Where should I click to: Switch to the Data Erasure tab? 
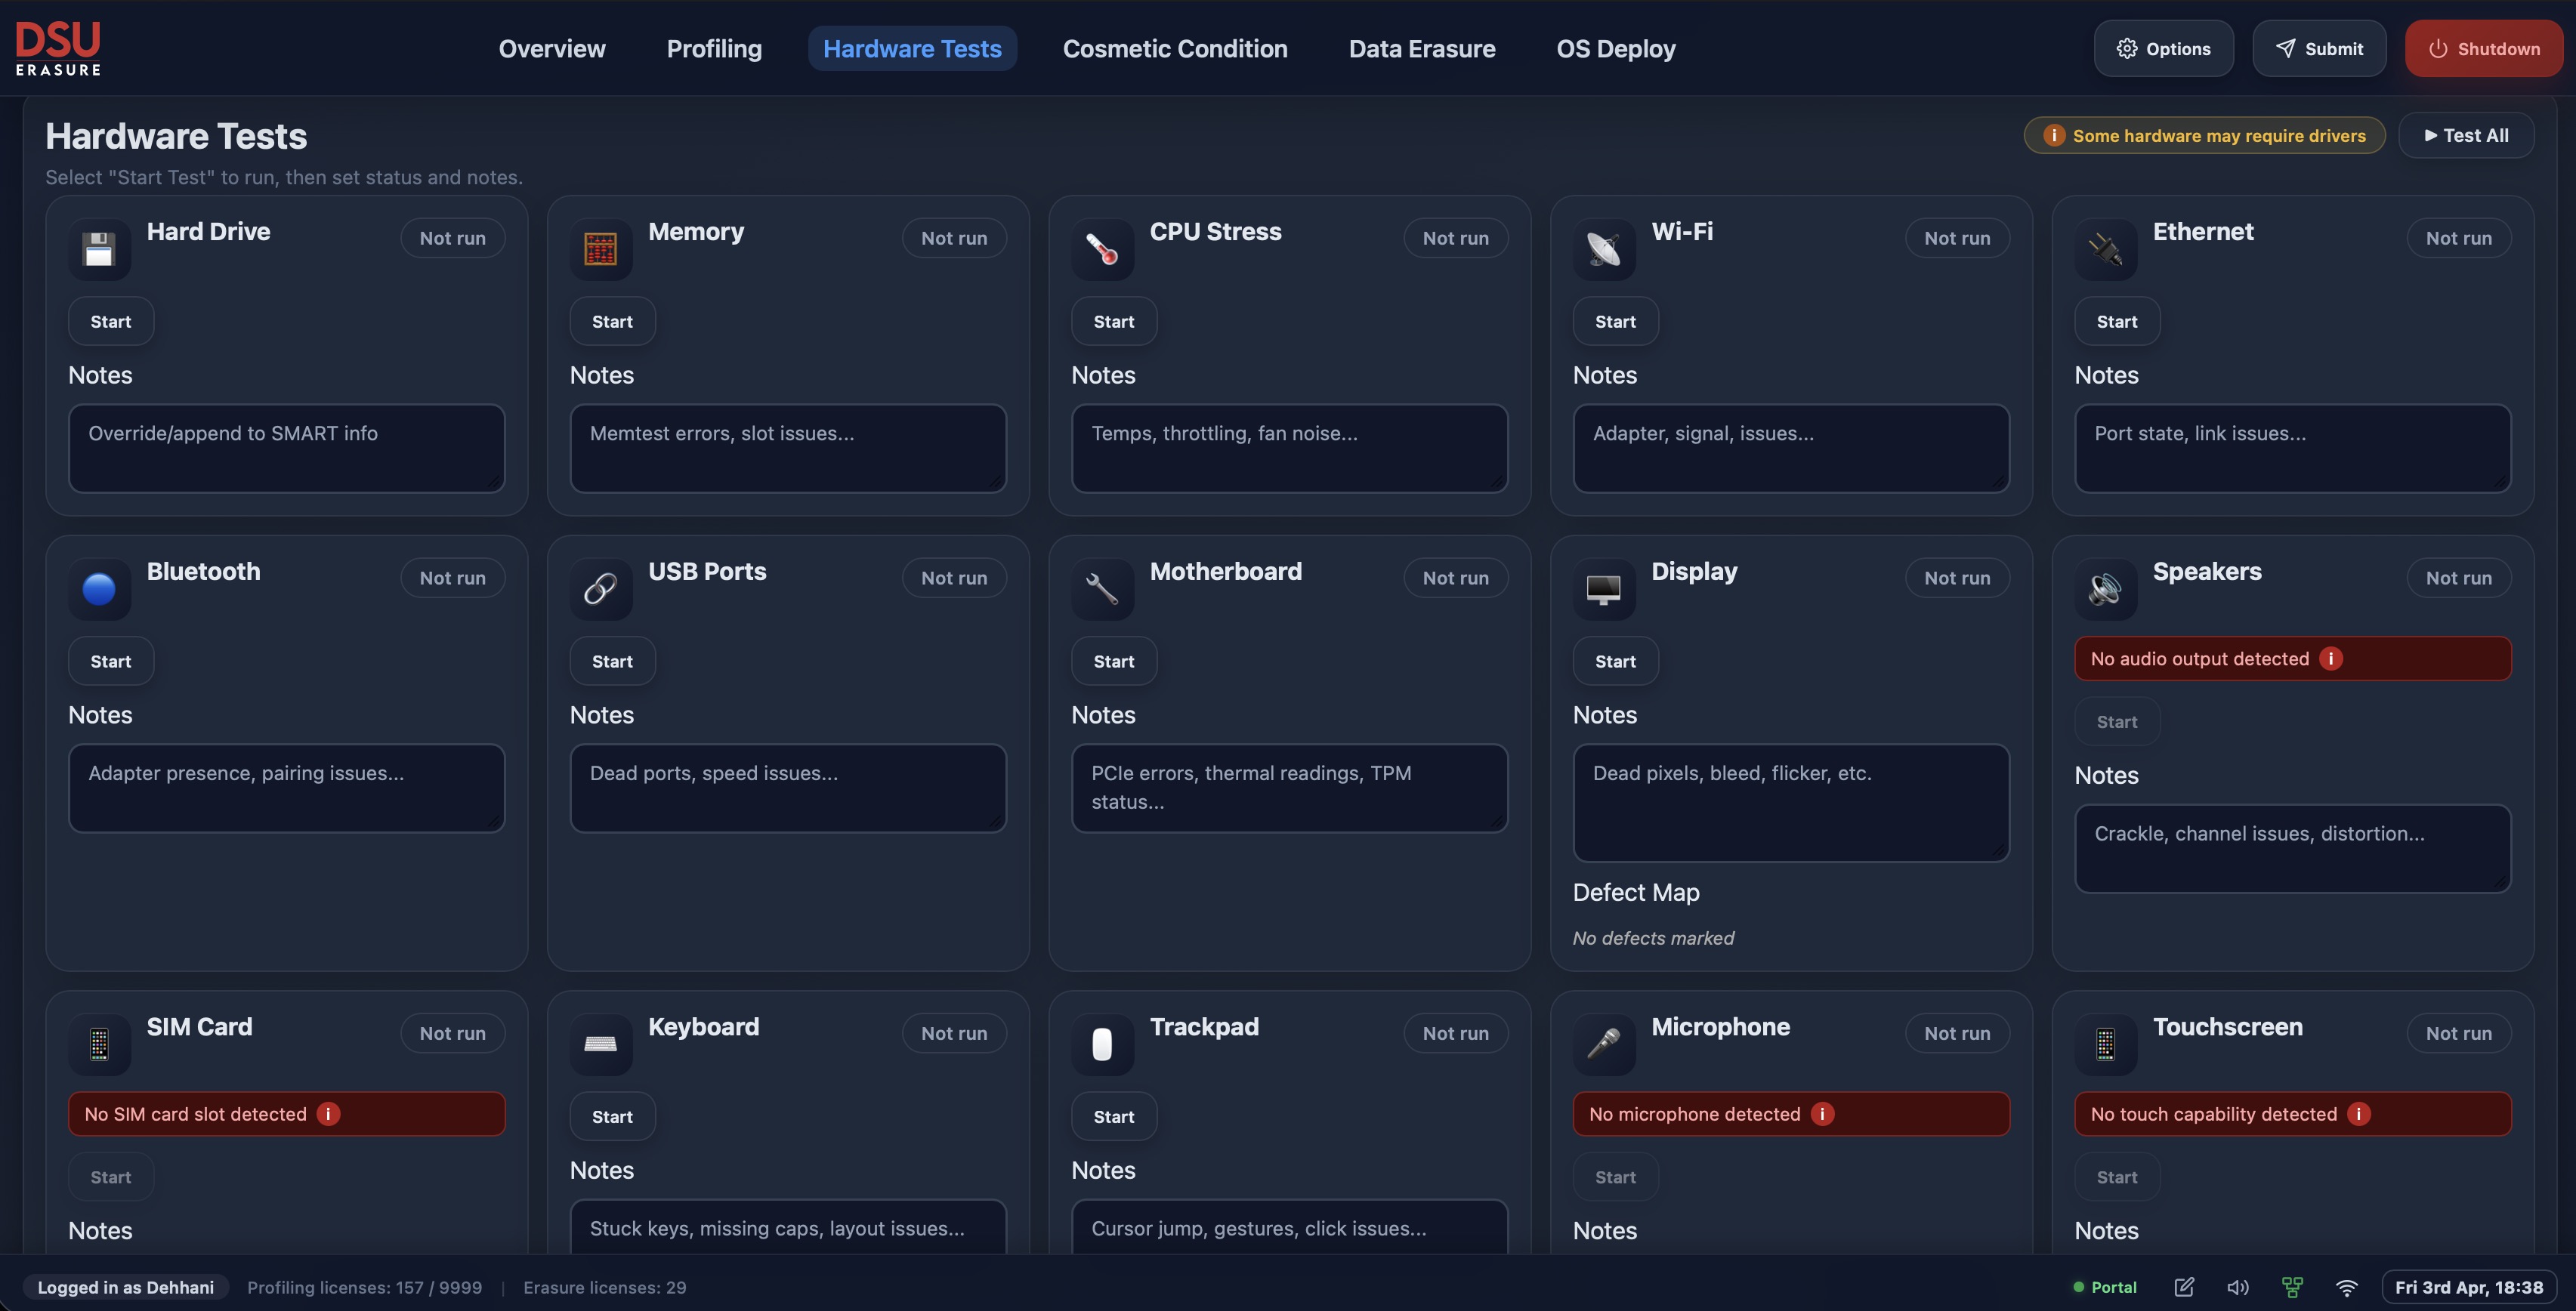point(1421,49)
